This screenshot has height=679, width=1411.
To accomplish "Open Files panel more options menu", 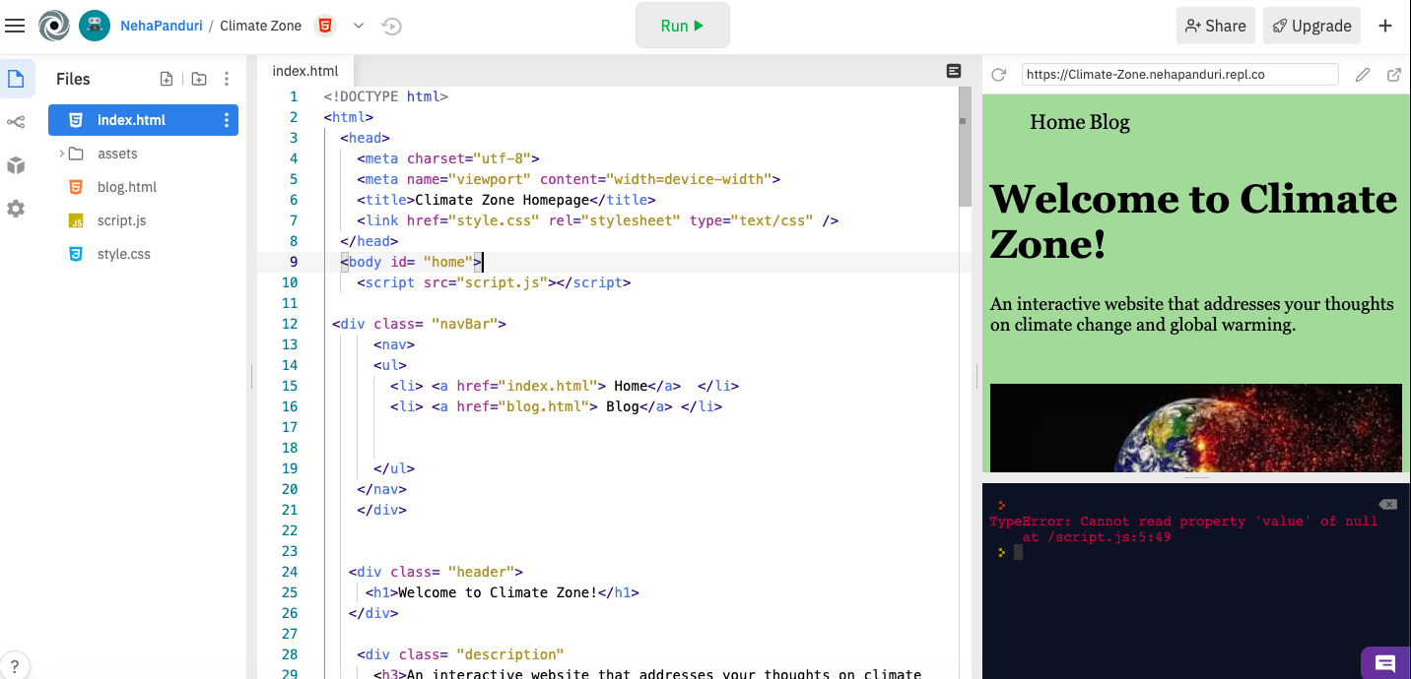I will coord(227,79).
